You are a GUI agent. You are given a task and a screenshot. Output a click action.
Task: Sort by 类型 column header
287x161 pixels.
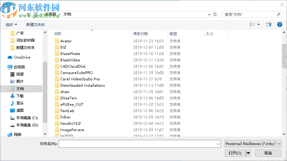(x=173, y=34)
